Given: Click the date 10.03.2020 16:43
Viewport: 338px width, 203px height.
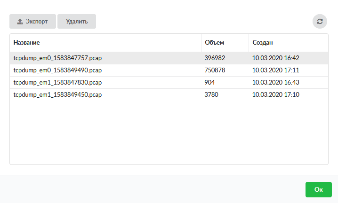Looking at the screenshot, I should pos(276,82).
